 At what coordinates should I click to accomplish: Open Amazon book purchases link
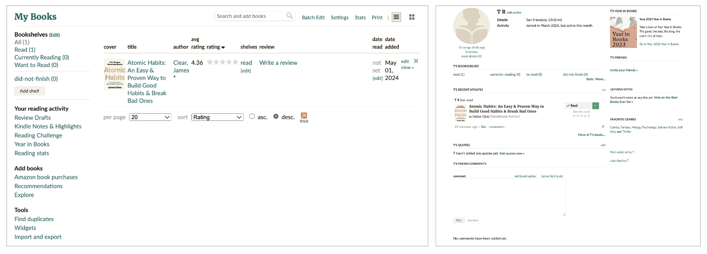[x=46, y=177]
